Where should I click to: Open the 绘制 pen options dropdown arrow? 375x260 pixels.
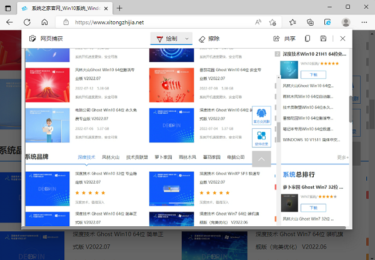[x=186, y=39]
